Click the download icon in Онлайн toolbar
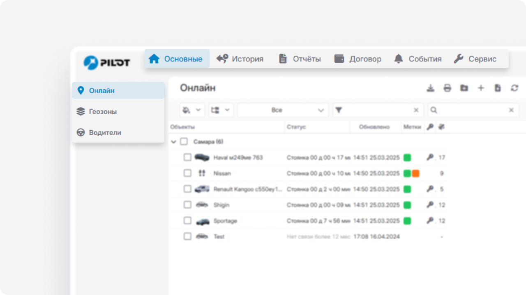Screen dimensions: 526x295 coord(430,88)
